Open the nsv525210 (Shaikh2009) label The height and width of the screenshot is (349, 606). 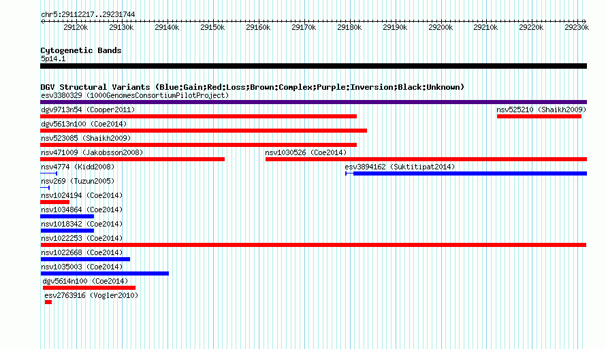tap(541, 110)
